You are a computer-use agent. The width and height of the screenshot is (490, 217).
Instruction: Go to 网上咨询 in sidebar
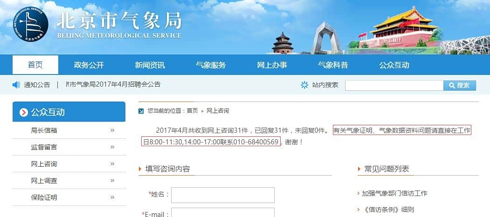pos(44,164)
